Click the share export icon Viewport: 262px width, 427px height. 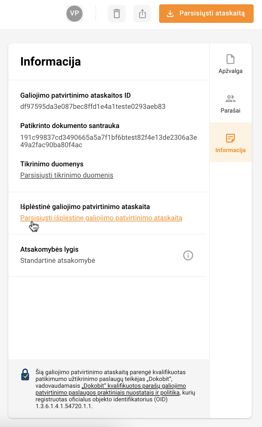coord(142,14)
